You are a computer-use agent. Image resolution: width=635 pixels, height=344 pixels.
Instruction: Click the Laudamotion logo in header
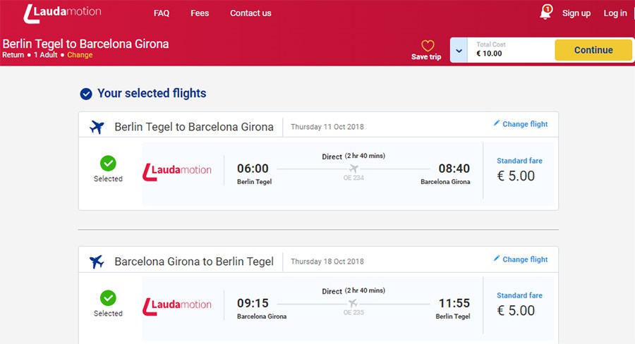pyautogui.click(x=62, y=13)
